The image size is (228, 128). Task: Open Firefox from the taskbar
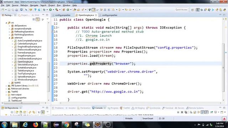(x=35, y=125)
